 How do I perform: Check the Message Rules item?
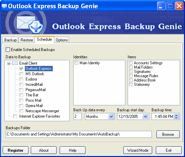[x=131, y=76]
